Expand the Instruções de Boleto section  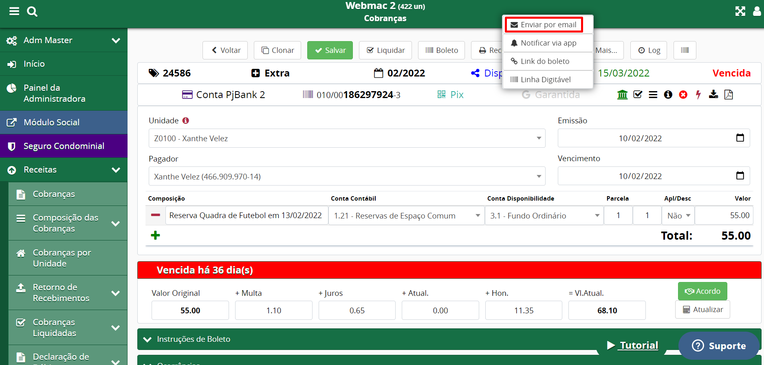pos(194,339)
